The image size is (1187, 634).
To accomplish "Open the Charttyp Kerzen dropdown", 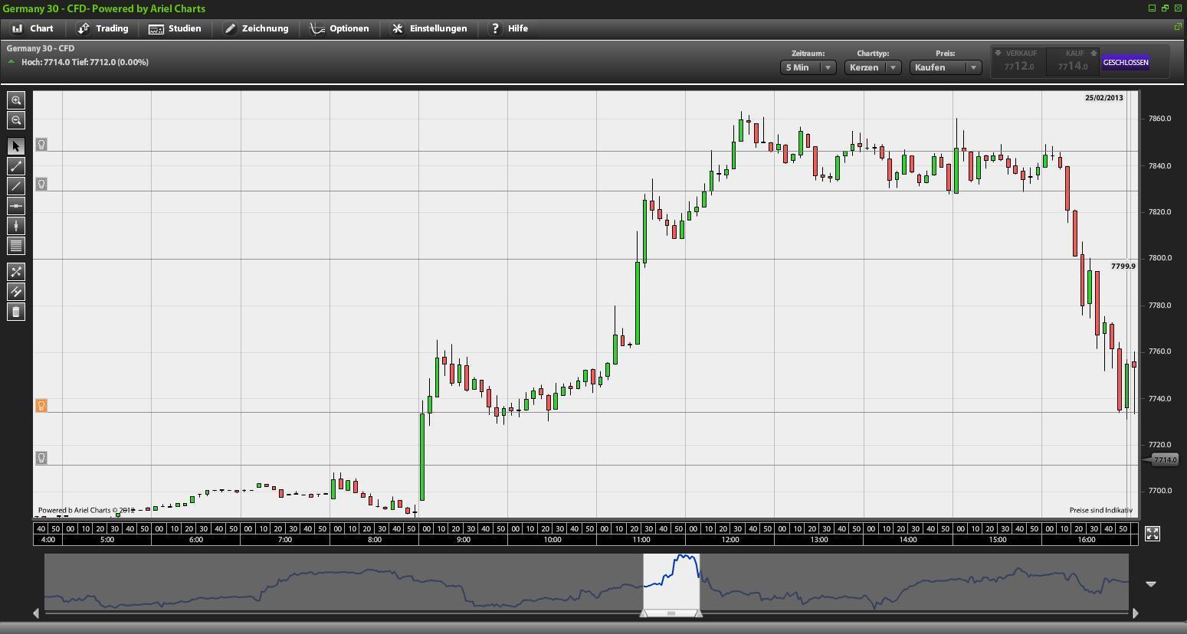I will 873,67.
